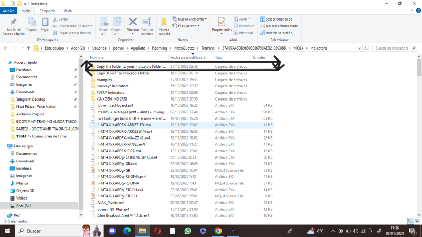The height and width of the screenshot is (237, 422).
Task: Click the ribbon help question mark
Action: (418, 11)
